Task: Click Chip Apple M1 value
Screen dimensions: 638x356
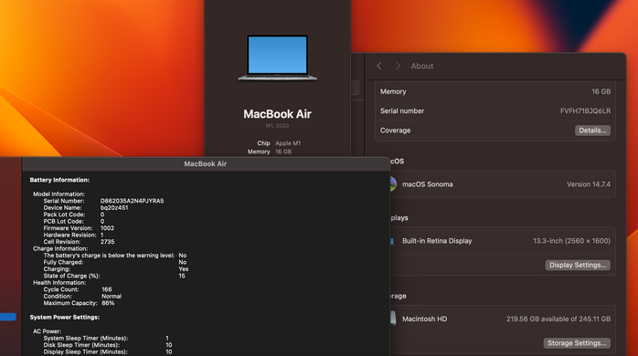Action: point(288,143)
